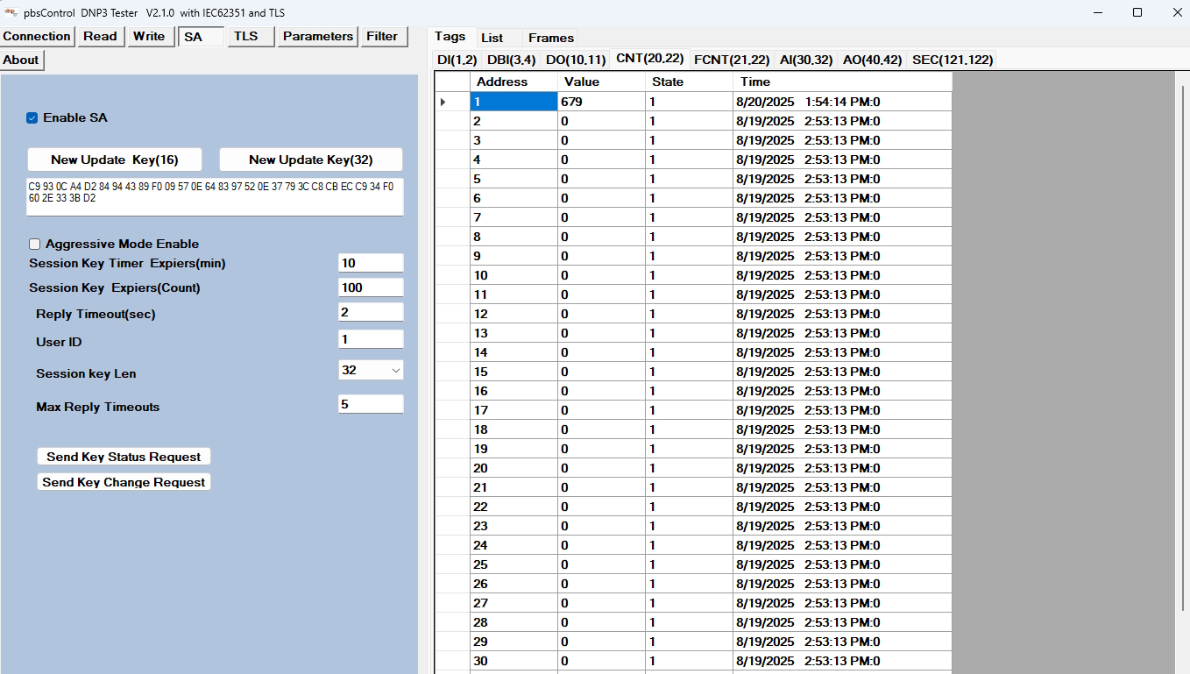Edit the Reply Timeout(sec) field
This screenshot has height=674, width=1190.
pos(370,311)
